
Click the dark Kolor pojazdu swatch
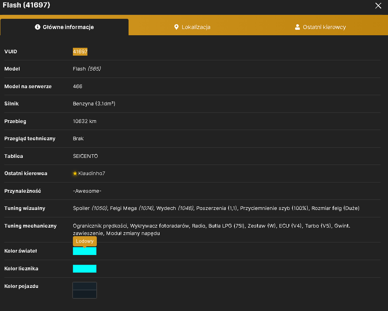85,290
